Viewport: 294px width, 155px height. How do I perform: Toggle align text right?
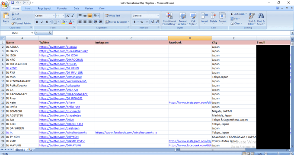(x=90, y=22)
